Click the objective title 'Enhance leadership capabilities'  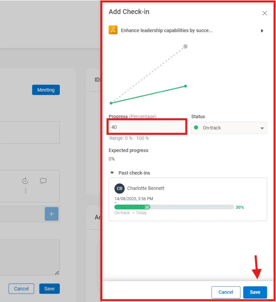click(167, 30)
